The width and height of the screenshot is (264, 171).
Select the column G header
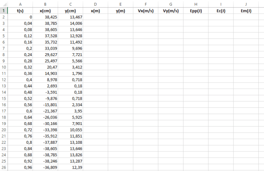point(171,4)
